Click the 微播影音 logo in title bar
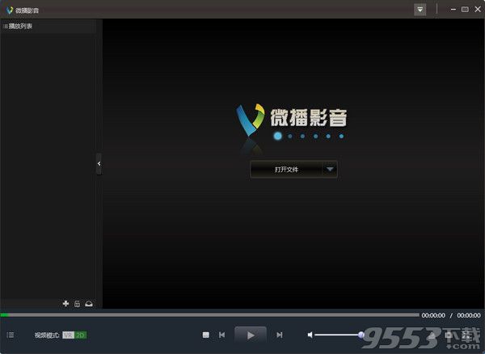Screen dimensions: 485x354 10,11
